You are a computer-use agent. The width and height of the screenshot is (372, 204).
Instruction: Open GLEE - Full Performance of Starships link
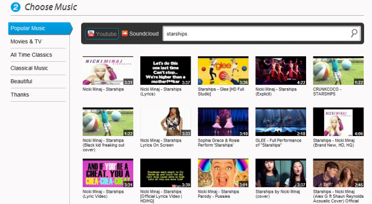[278, 143]
